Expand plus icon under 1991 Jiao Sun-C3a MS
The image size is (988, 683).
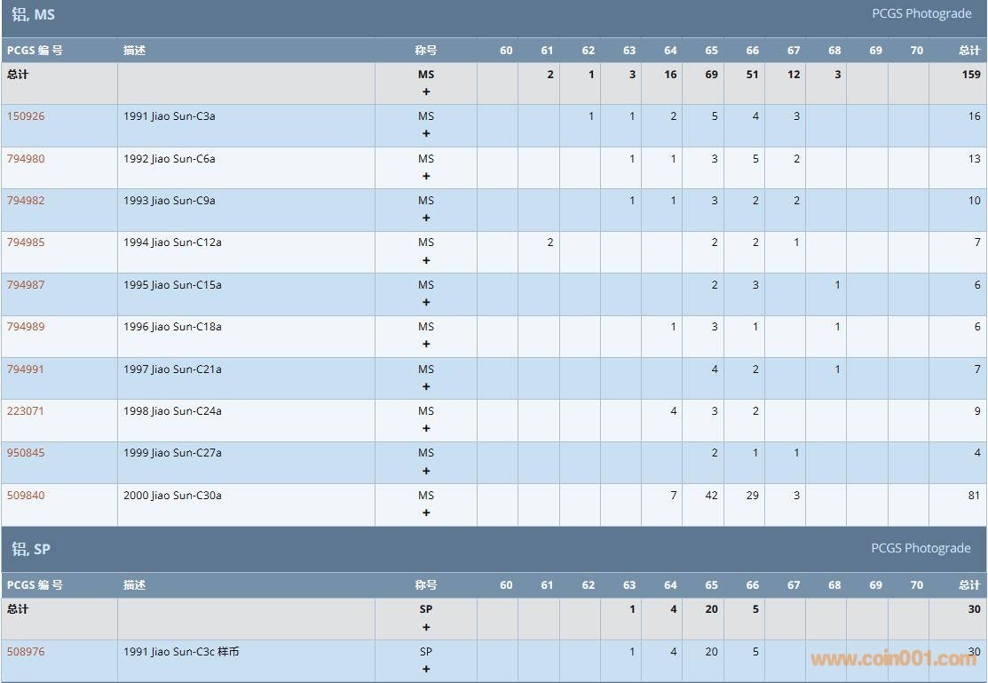coord(426,134)
